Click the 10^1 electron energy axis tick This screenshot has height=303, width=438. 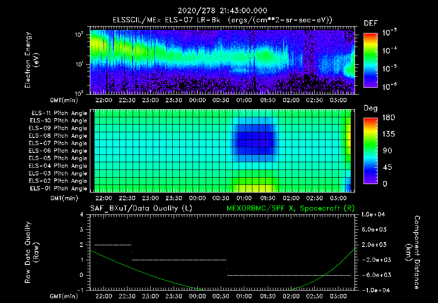[79, 64]
